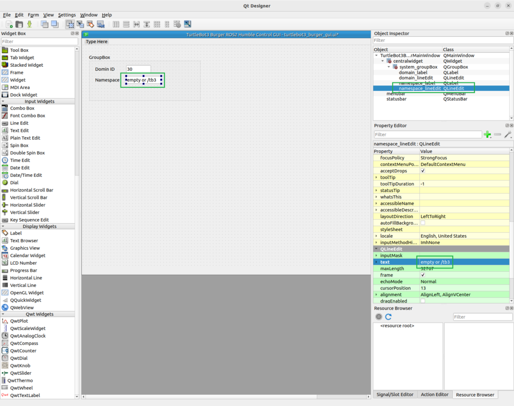This screenshot has width=514, height=406.
Task: Click the Resource Browser edit resources icon
Action: pos(378,317)
